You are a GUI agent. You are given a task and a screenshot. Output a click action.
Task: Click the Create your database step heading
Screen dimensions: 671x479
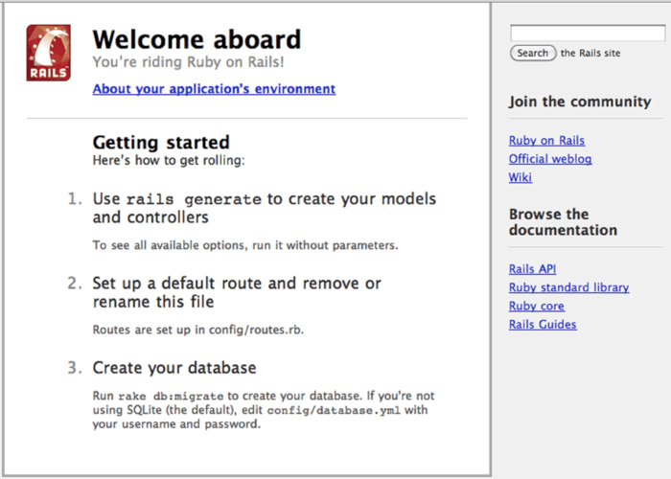[x=174, y=368]
